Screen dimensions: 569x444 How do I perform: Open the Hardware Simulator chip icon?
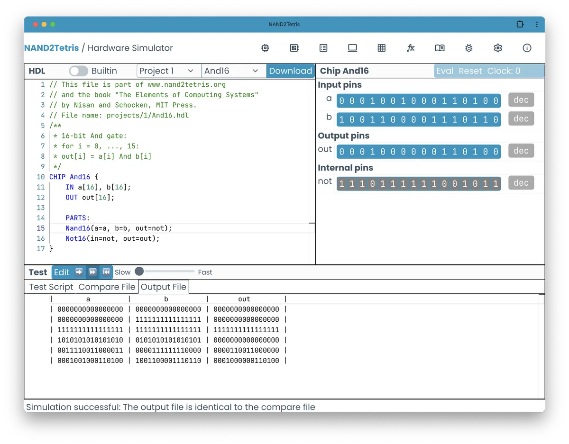[x=266, y=48]
